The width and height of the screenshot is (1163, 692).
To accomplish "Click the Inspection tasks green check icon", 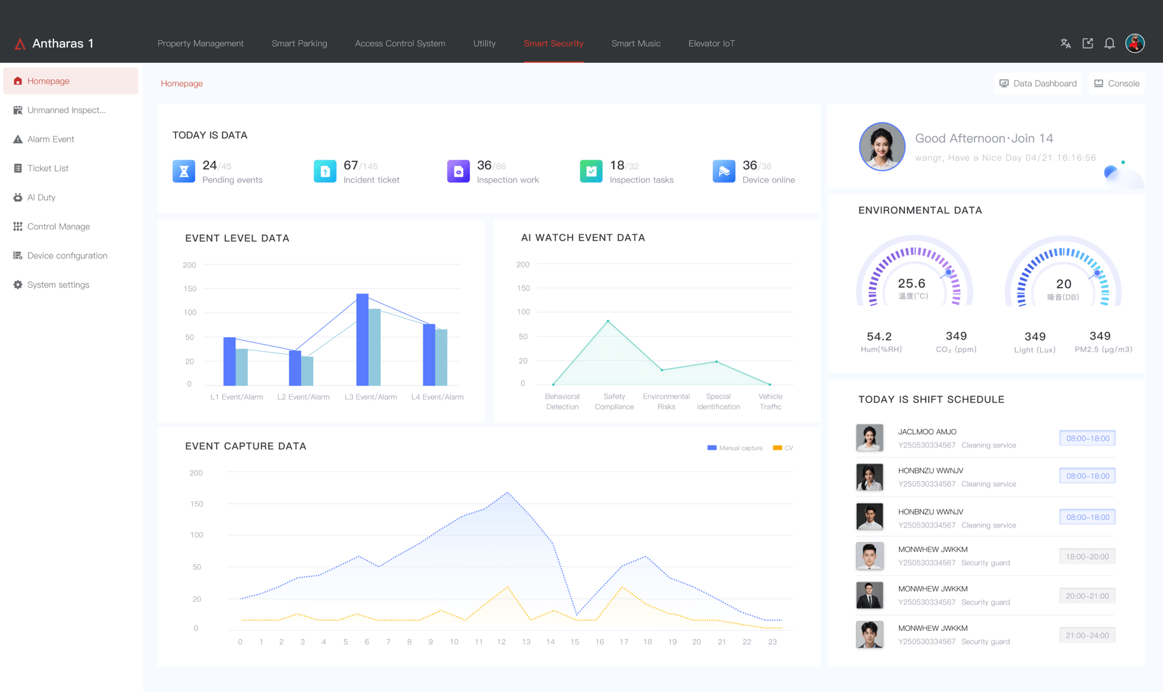I will click(591, 171).
